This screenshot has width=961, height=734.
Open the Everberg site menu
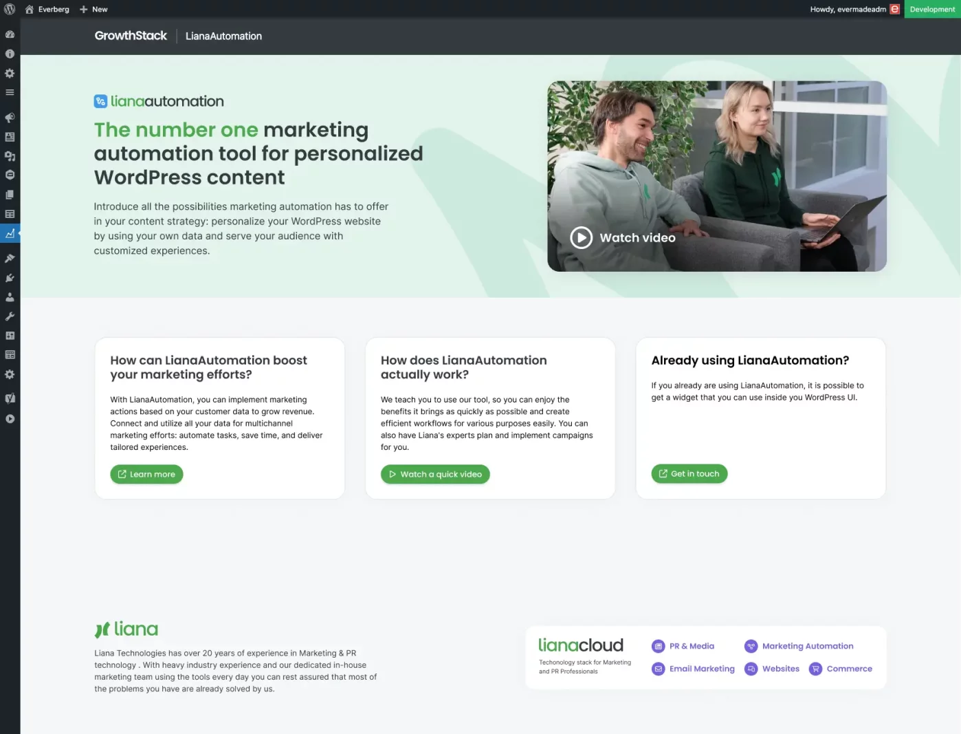coord(47,9)
